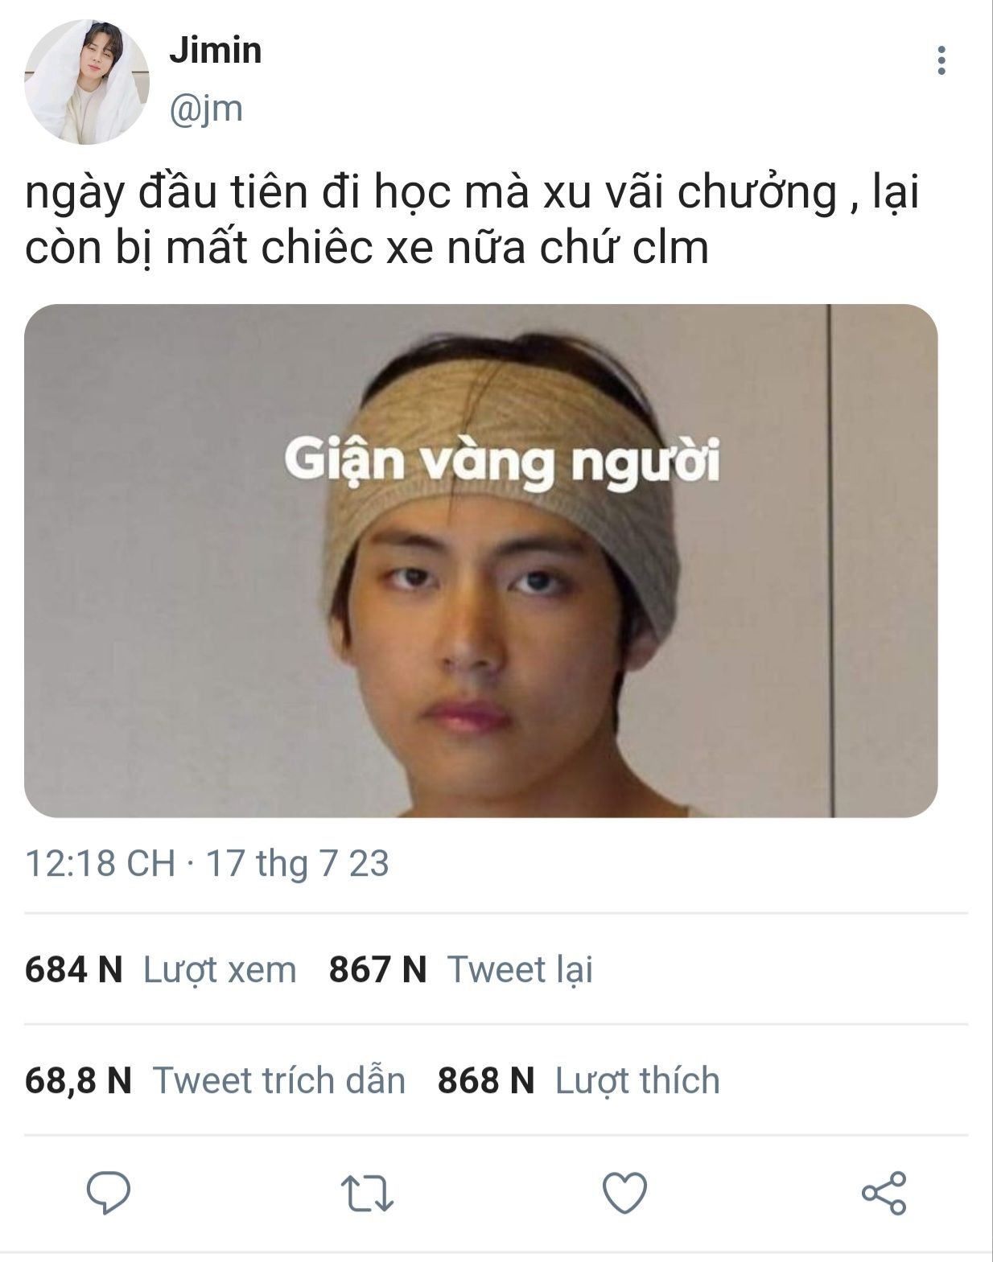Open the three-dot more options menu
The image size is (993, 1262).
click(941, 61)
